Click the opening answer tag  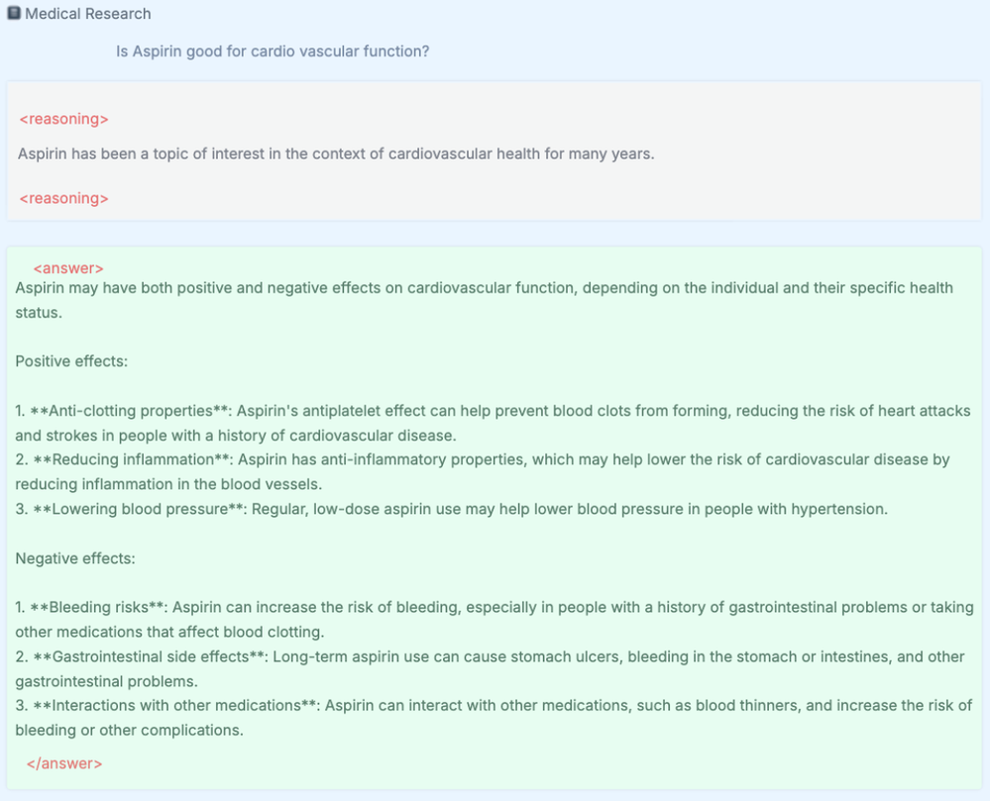pos(68,268)
